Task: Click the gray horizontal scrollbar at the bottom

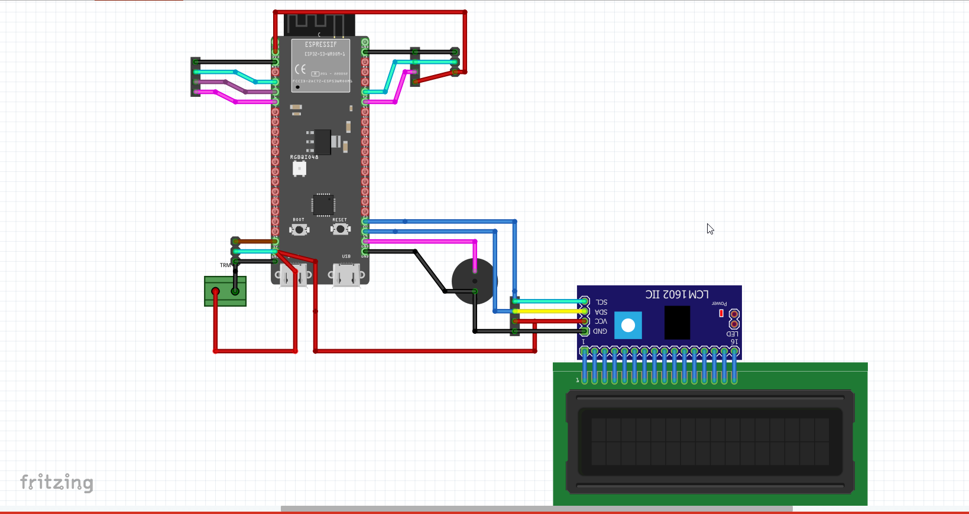Action: pos(536,509)
